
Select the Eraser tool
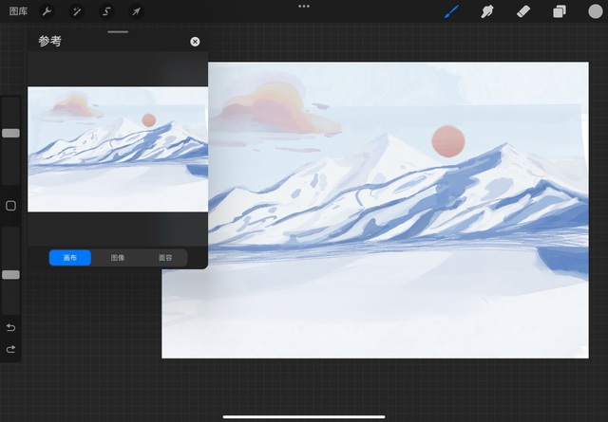click(523, 11)
